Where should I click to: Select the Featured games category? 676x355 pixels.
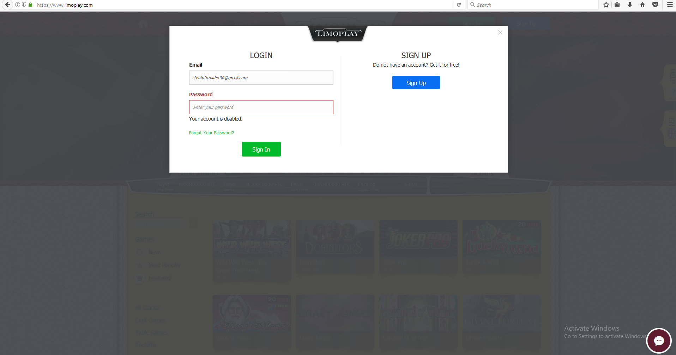pyautogui.click(x=159, y=278)
